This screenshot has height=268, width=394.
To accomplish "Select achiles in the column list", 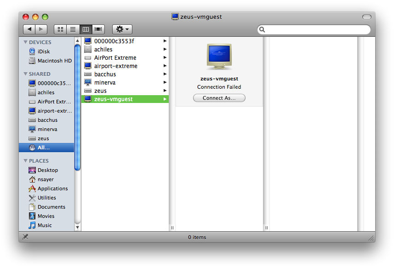I will click(x=125, y=49).
